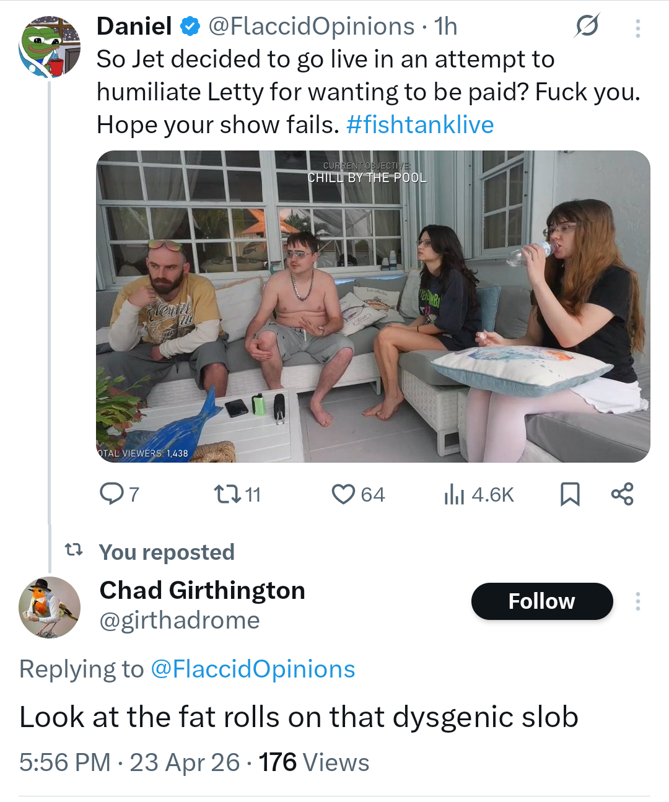Repost Daniel's tweet via retweet icon
Screen dimensions: 669x802
(223, 494)
